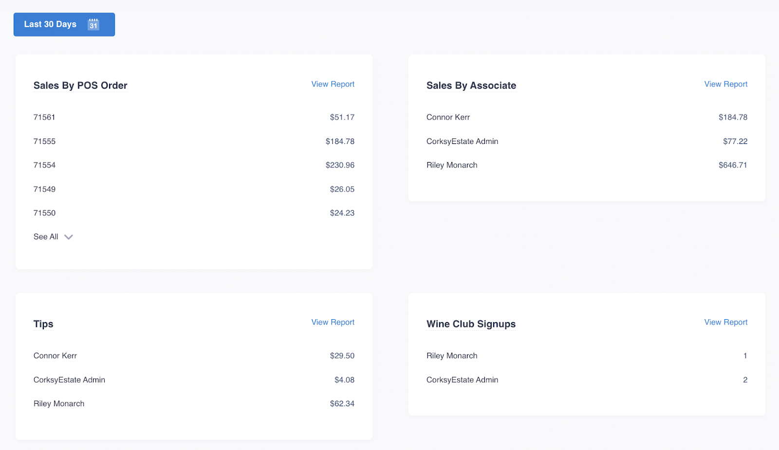Click the $646.71 sales amount
Viewport: 779px width, 450px height.
[733, 165]
